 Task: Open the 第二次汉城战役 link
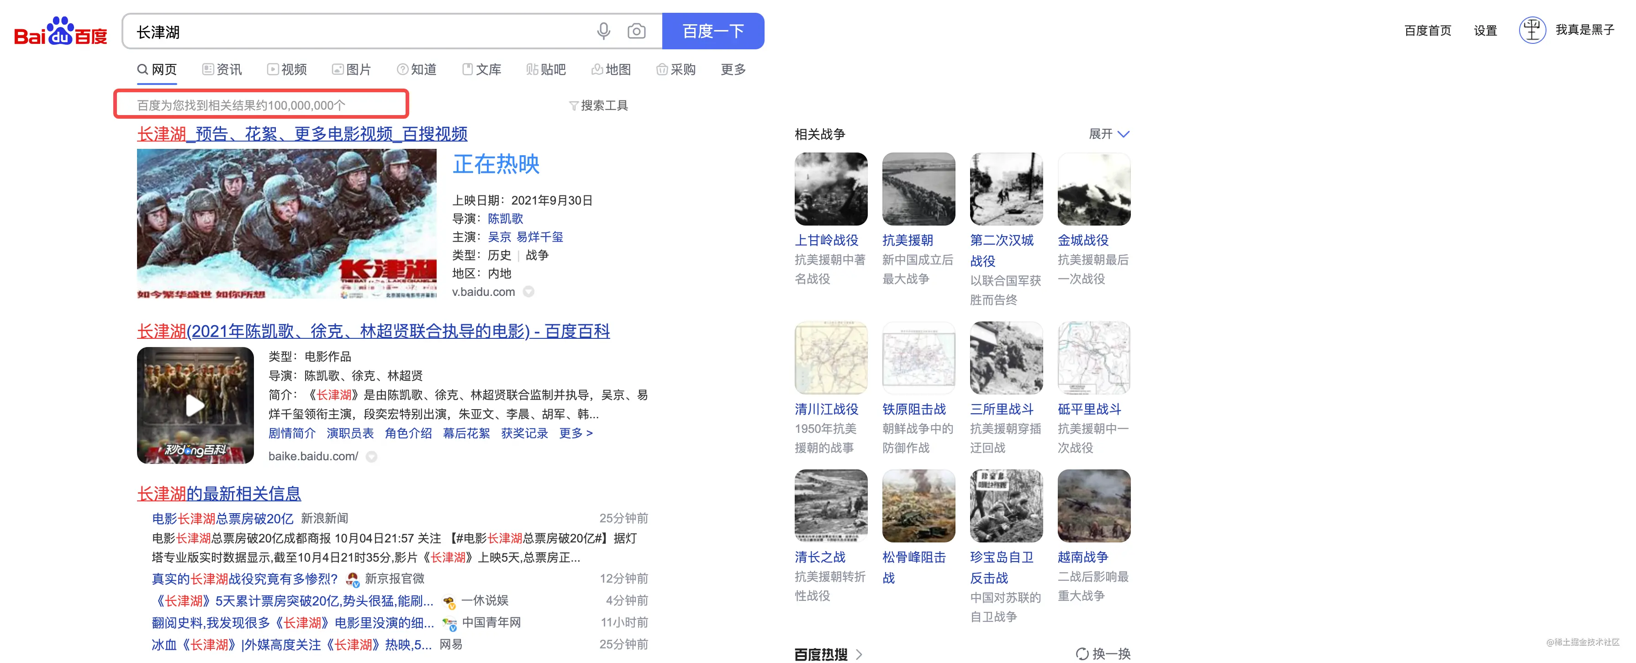point(1002,250)
